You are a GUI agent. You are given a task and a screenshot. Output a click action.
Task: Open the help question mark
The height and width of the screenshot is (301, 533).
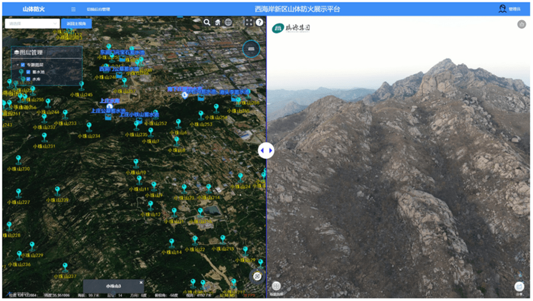259,22
